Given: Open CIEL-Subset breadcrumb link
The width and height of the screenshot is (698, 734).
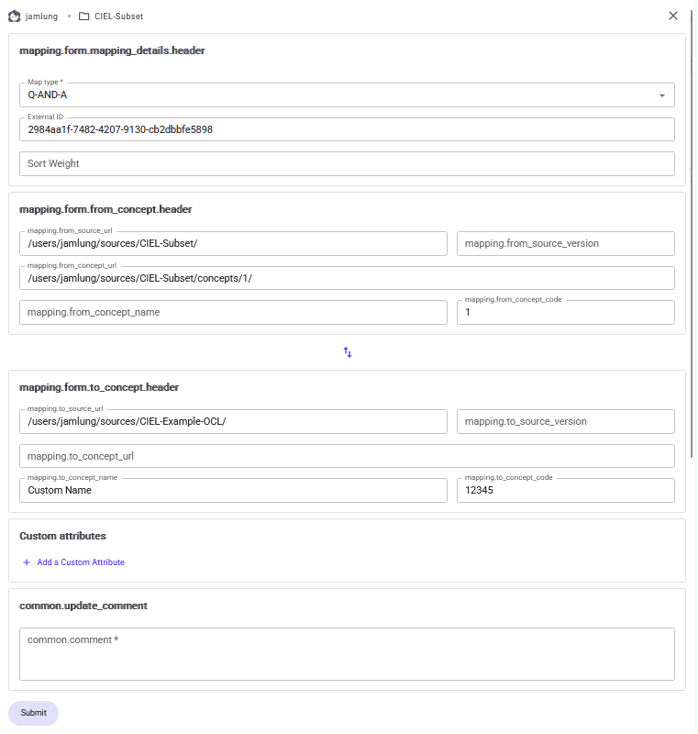Looking at the screenshot, I should [x=118, y=17].
